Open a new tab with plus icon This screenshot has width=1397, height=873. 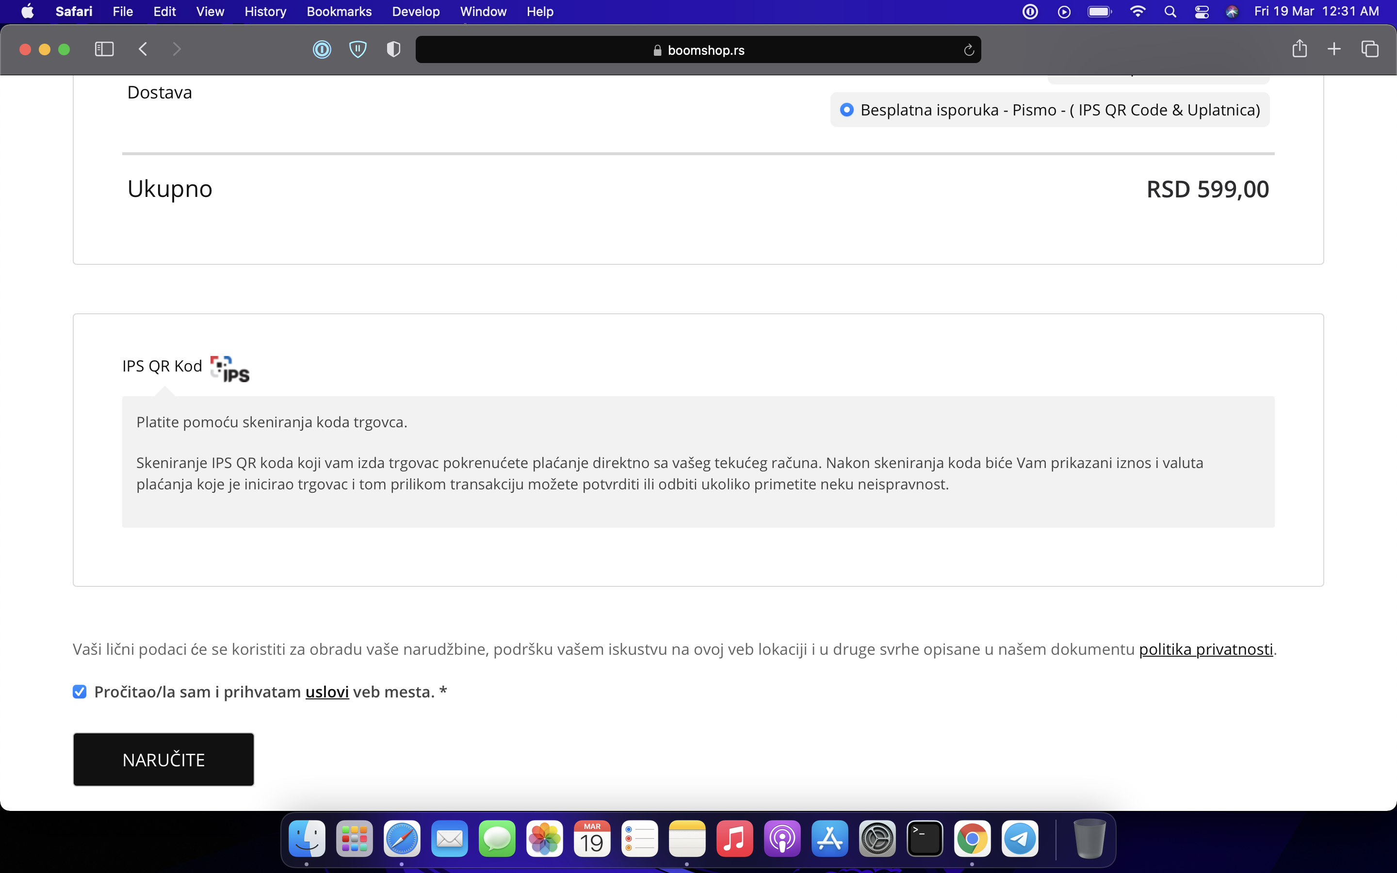(1334, 49)
